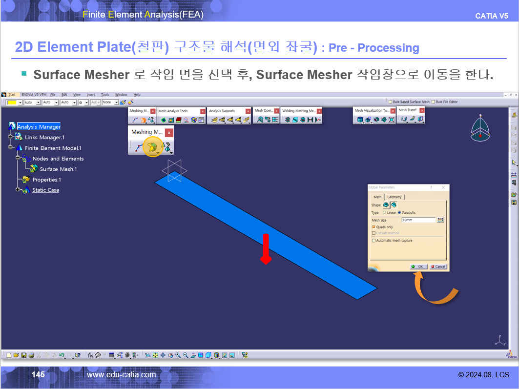Click Cancel in the Global Parameters dialog
The image size is (519, 389).
tap(438, 266)
